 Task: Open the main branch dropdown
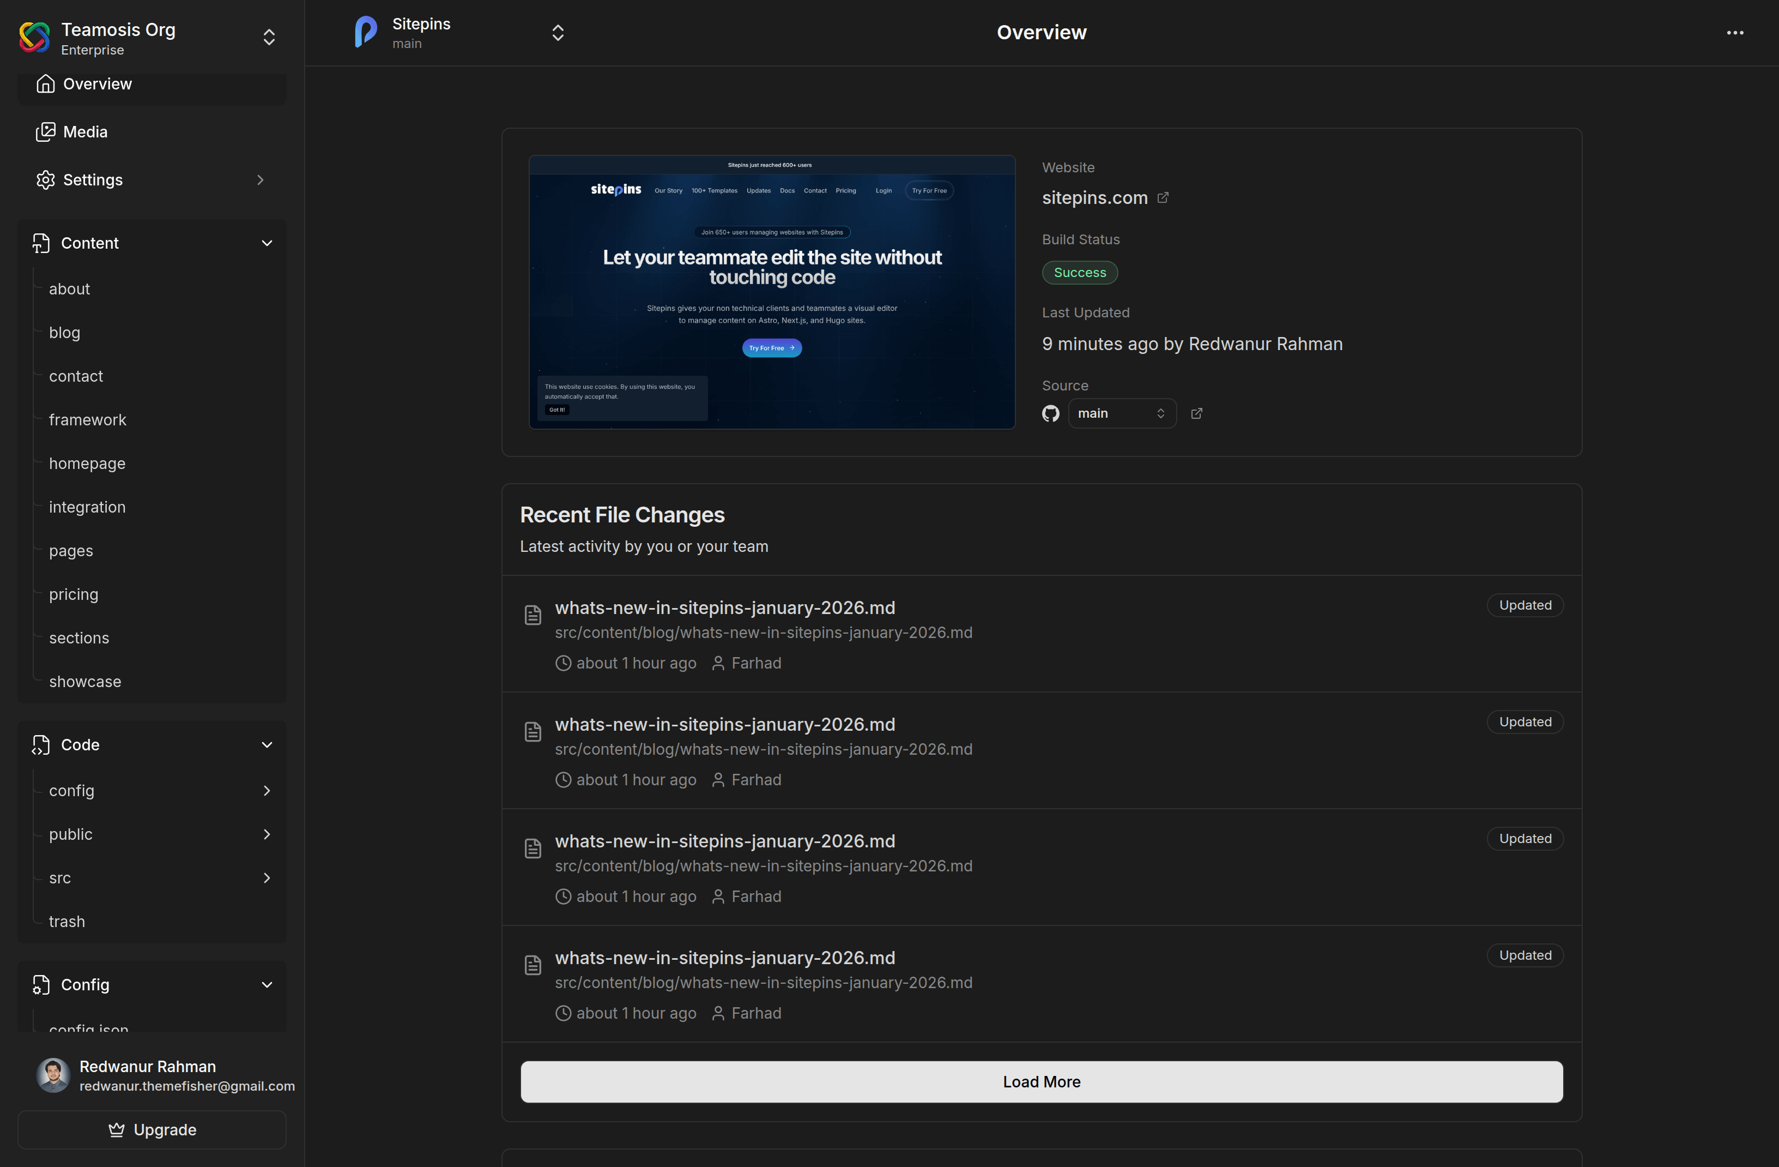(1121, 413)
